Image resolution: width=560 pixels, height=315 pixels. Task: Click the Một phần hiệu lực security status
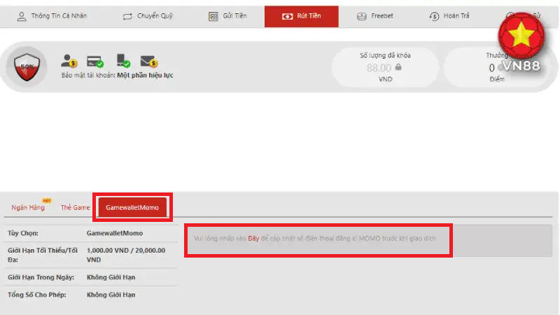click(145, 75)
